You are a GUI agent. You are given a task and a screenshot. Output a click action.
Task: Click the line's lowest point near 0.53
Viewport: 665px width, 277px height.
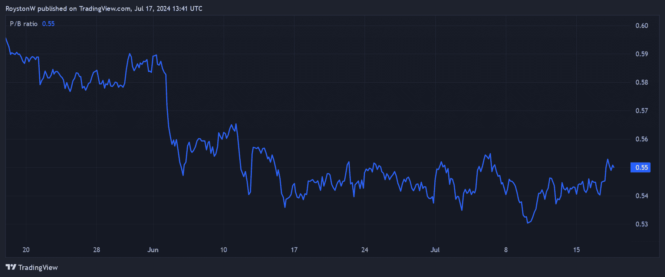[x=527, y=223]
